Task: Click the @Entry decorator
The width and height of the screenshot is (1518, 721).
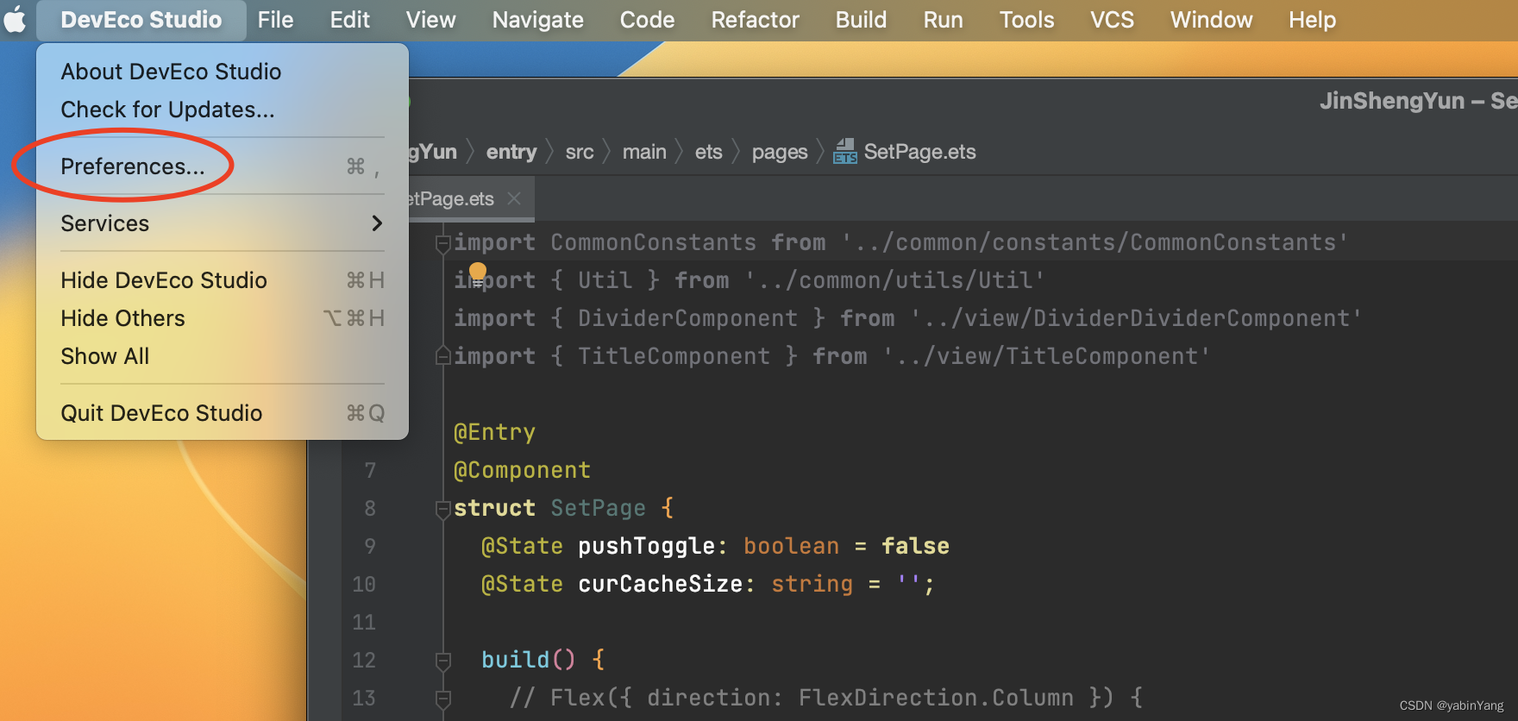Action: [x=494, y=432]
